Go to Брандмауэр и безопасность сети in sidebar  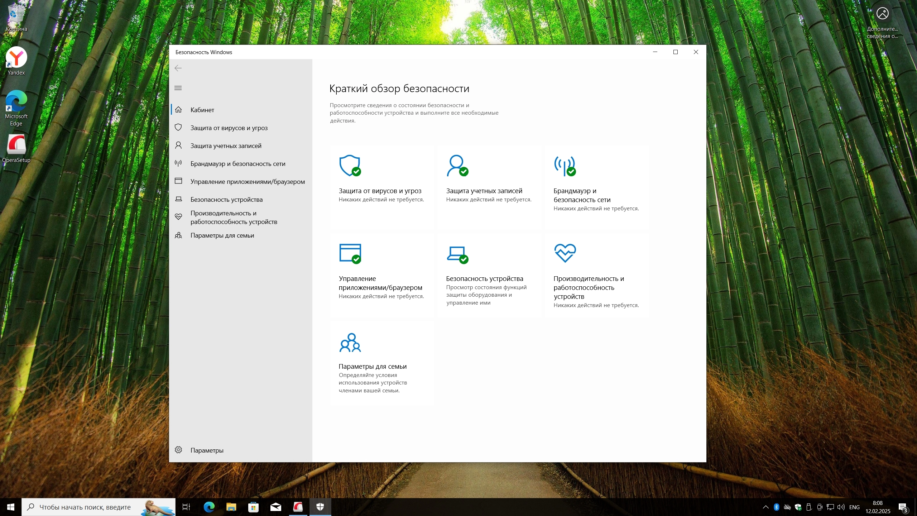click(x=237, y=164)
